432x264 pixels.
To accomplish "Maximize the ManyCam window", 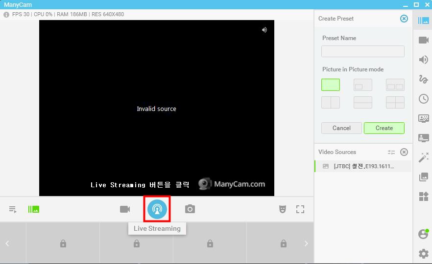I will [x=416, y=5].
